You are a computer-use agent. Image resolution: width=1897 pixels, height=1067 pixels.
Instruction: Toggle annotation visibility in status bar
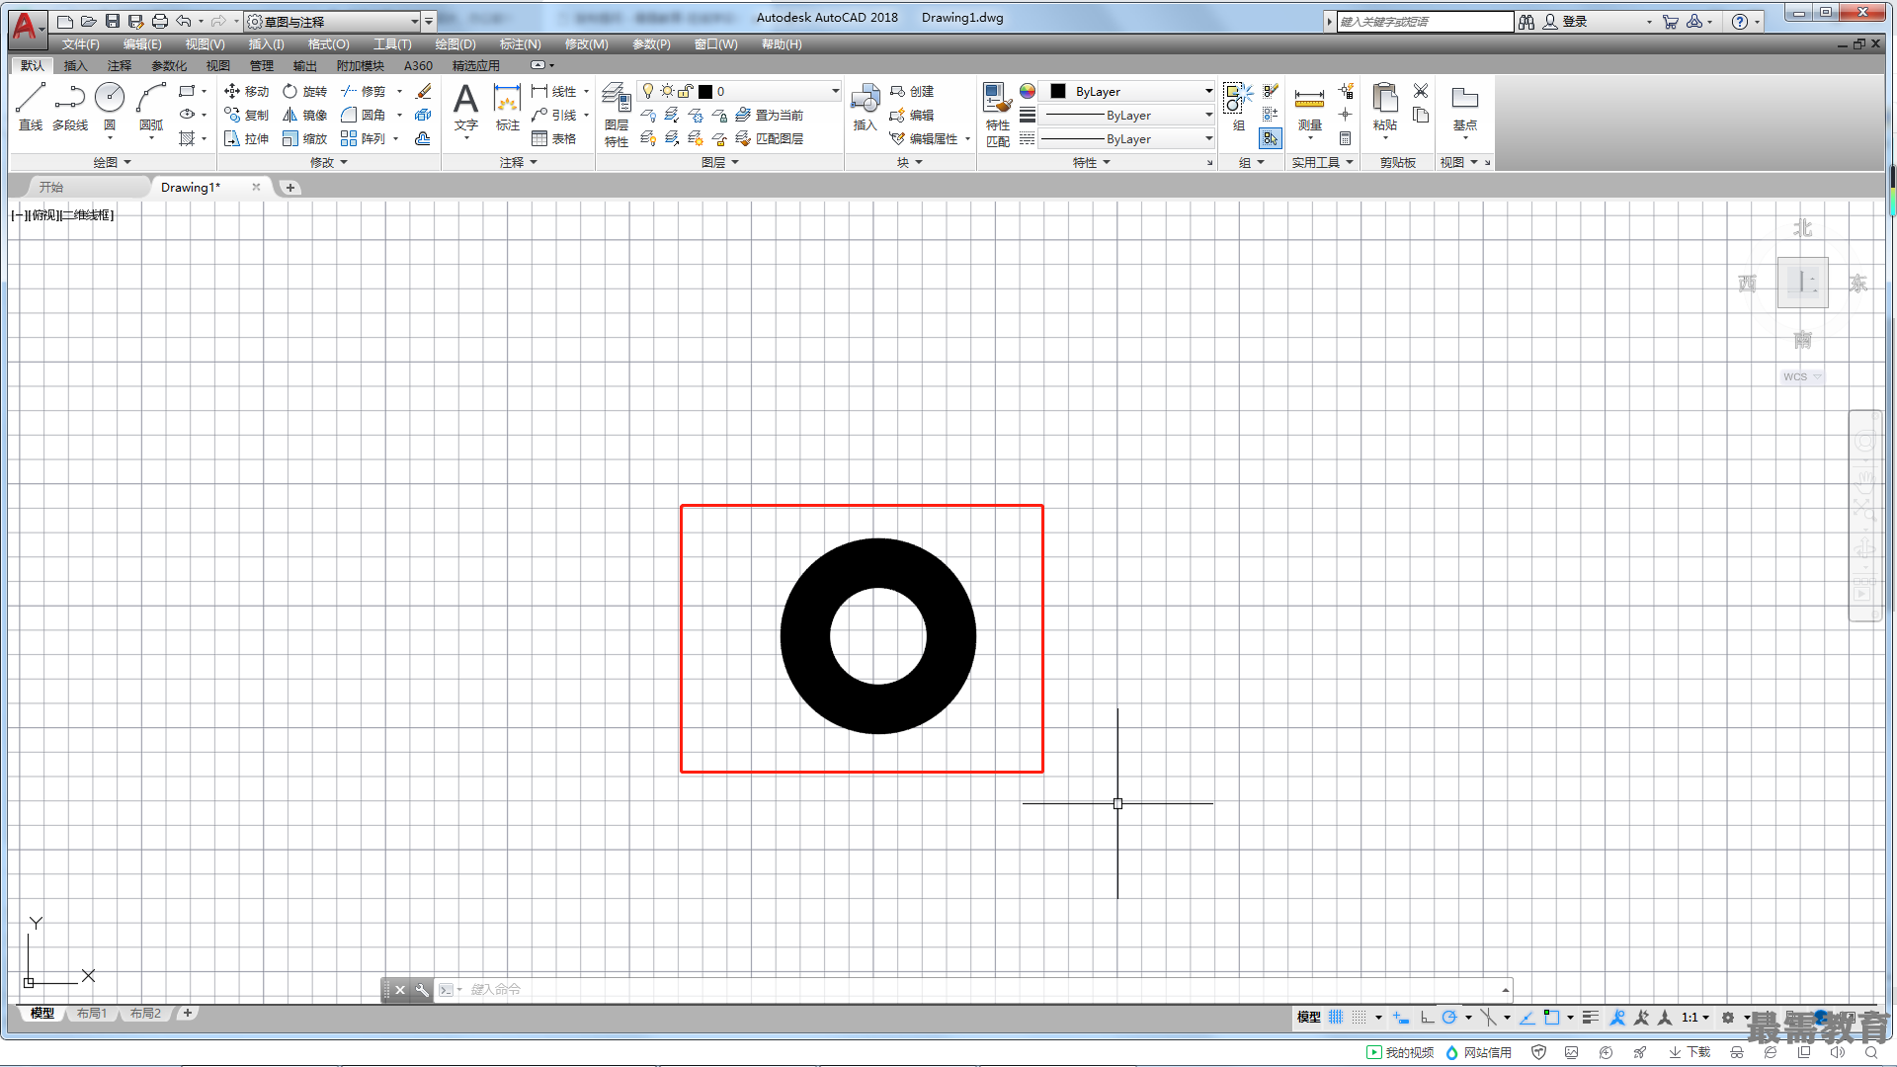click(x=1617, y=1017)
